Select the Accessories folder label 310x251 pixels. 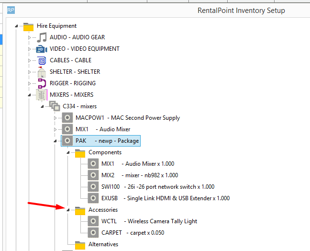click(103, 210)
